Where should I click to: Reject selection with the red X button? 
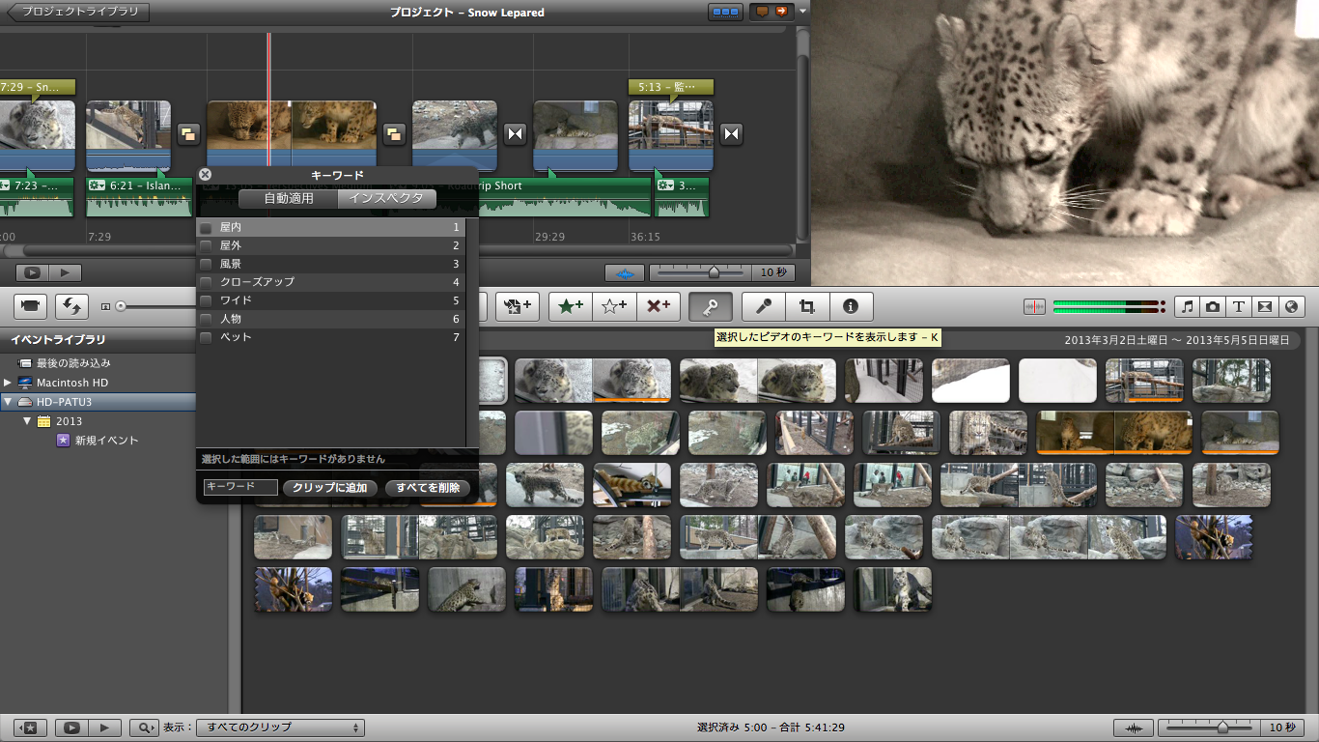click(x=658, y=306)
